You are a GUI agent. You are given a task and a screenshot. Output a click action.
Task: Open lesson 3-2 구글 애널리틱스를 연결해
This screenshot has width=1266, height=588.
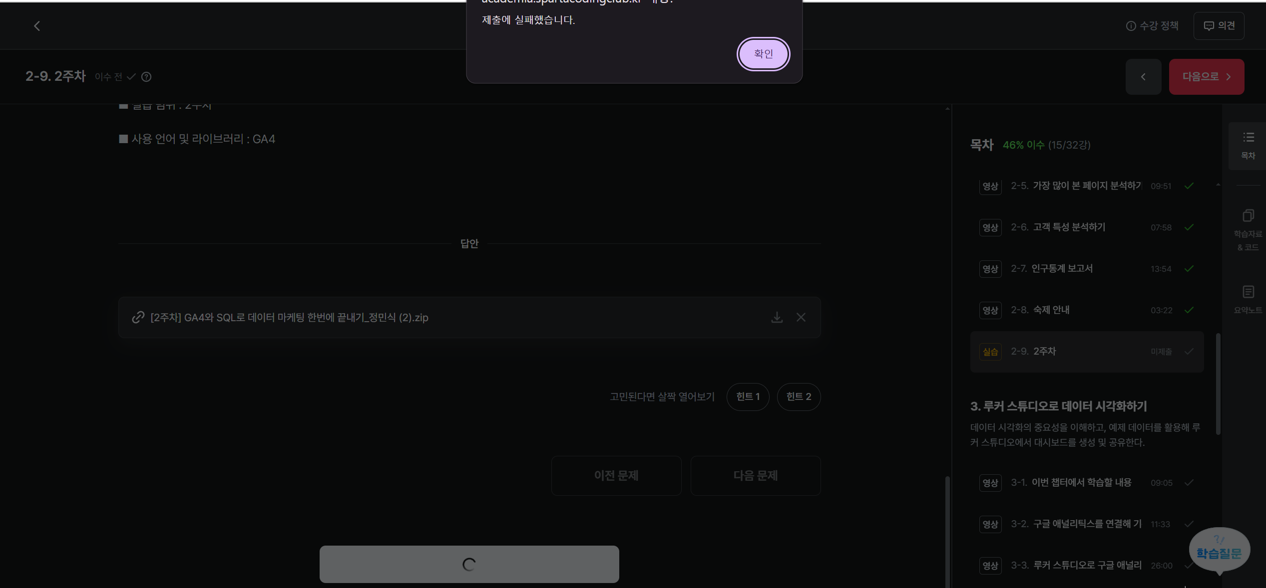coord(1087,524)
